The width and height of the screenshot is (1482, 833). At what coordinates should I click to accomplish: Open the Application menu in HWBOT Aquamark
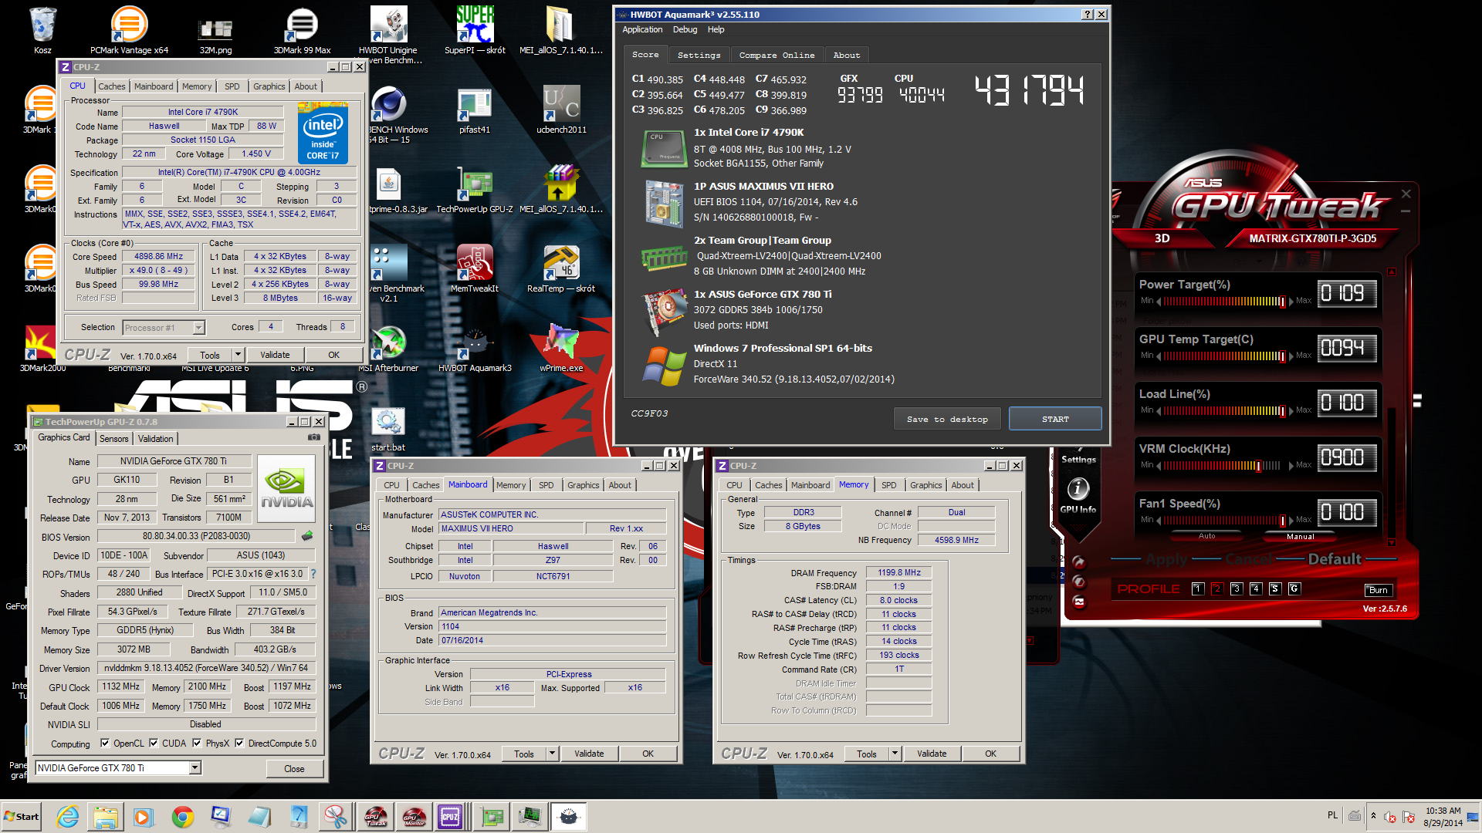pyautogui.click(x=642, y=29)
